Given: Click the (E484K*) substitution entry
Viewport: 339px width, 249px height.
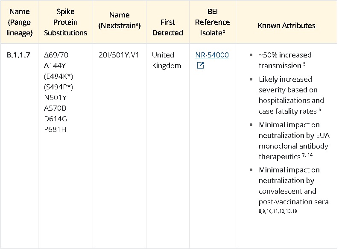Looking at the screenshot, I should 58,76.
